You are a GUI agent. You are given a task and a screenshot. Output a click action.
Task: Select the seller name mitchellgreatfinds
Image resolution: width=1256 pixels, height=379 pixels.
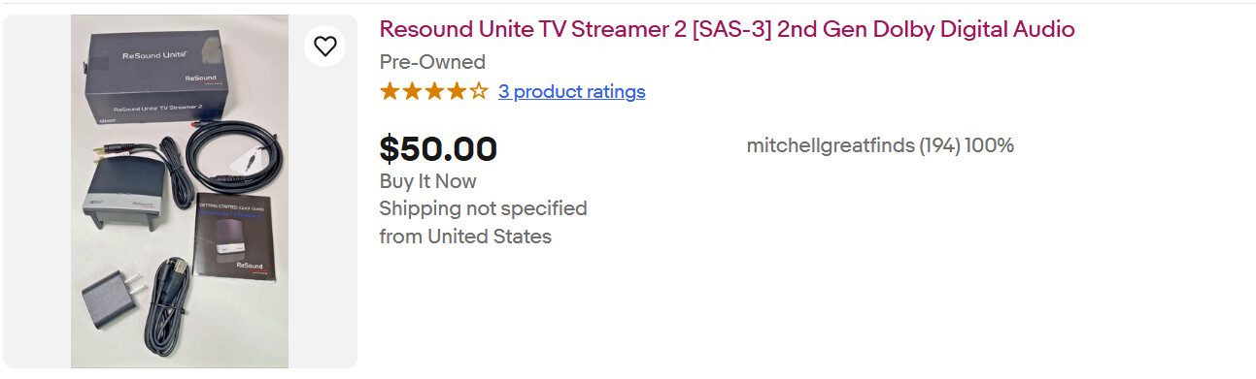[x=831, y=145]
